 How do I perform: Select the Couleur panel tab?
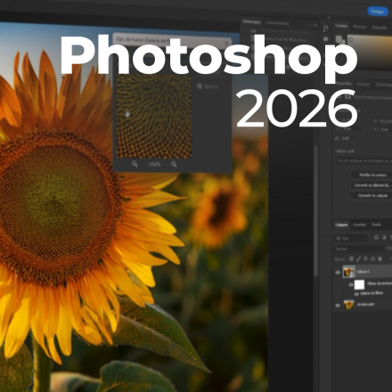(341, 26)
